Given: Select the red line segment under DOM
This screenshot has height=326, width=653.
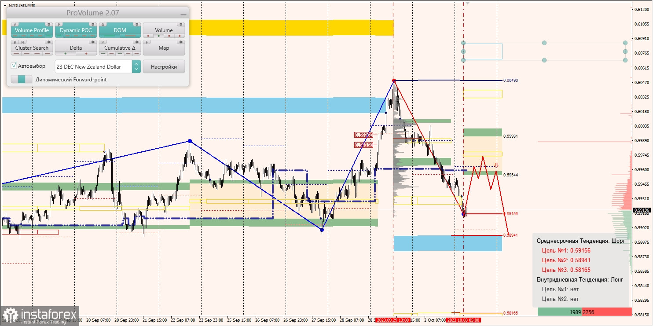Looking at the screenshot, I should point(130,36).
